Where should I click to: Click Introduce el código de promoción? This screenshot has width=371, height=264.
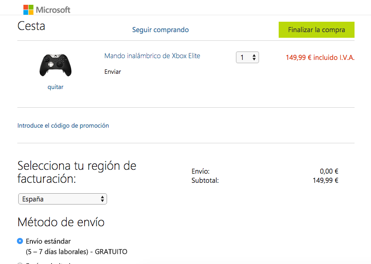(63, 125)
